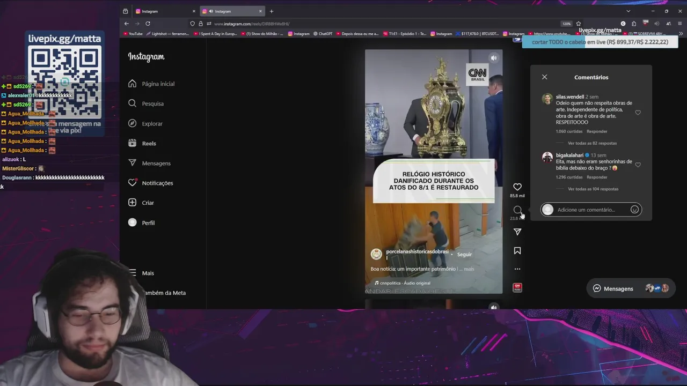
Task: Open floating Mensagens chat button
Action: [631, 288]
